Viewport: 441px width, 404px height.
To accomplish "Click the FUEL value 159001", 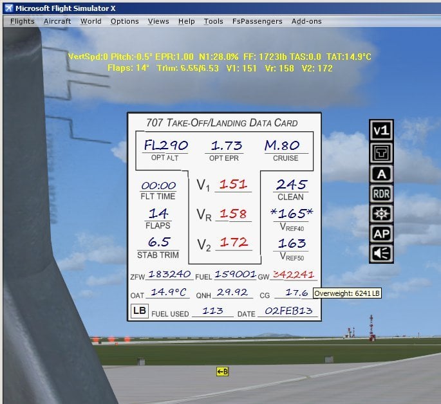I will (x=235, y=274).
